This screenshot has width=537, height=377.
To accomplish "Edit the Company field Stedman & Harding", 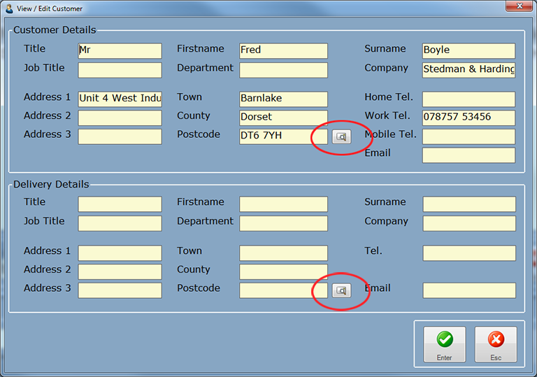I will [x=468, y=69].
